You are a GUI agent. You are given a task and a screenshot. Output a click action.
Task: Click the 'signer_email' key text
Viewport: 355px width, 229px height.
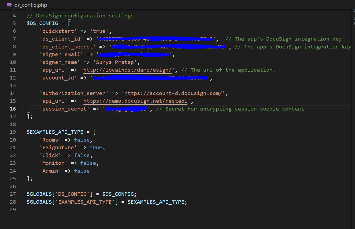click(61, 54)
